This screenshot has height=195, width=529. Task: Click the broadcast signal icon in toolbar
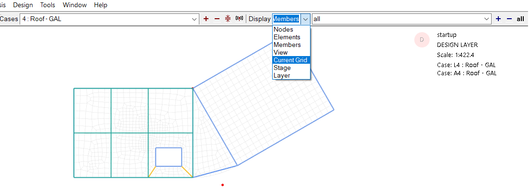239,19
